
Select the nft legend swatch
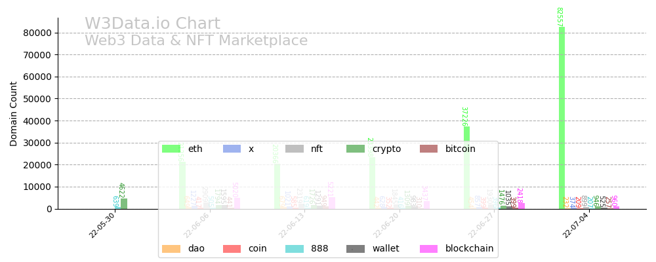[295, 149]
